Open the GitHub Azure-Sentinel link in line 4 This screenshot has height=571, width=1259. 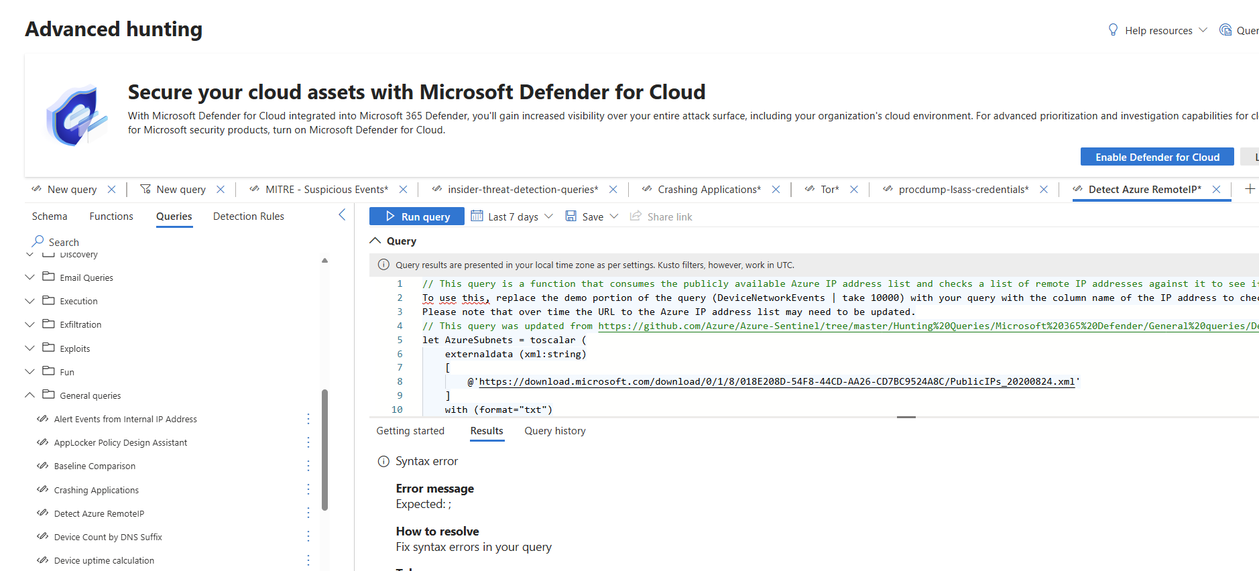point(928,326)
